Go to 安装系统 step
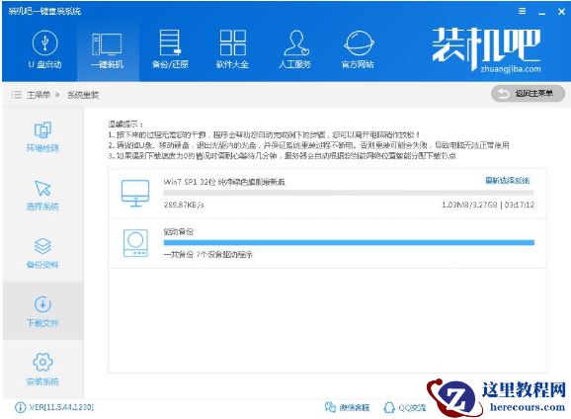 pyautogui.click(x=42, y=369)
